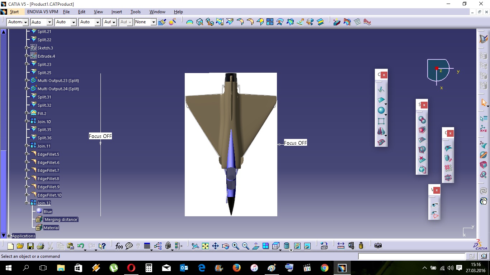Image resolution: width=490 pixels, height=275 pixels.
Task: Expand the EdgeFillet.5 tree node
Action: (x=27, y=154)
